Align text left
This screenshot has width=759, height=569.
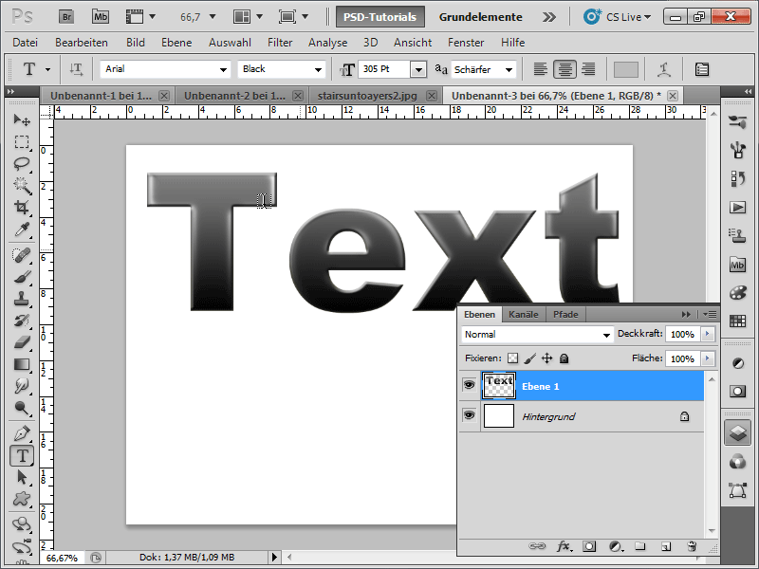[x=540, y=69]
